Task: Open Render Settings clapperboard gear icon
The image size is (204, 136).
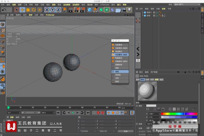Action: click(83, 10)
